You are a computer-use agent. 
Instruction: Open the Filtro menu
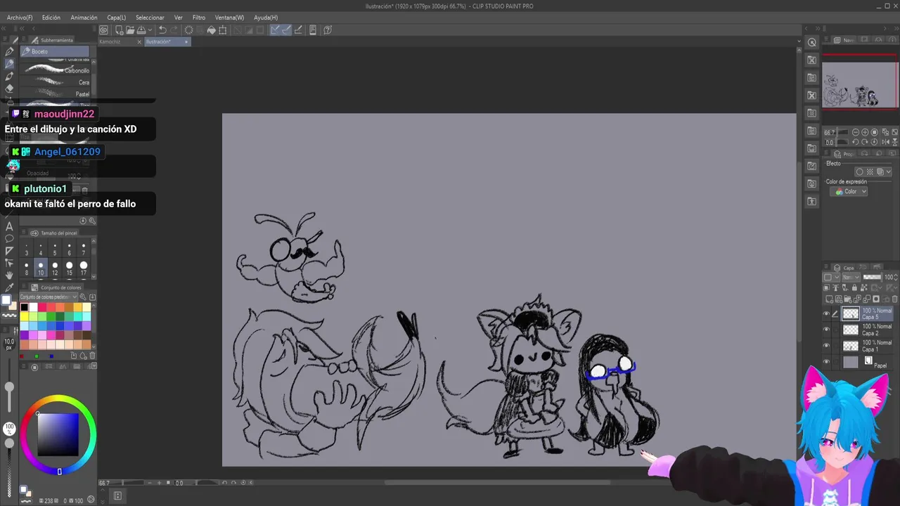pos(199,18)
